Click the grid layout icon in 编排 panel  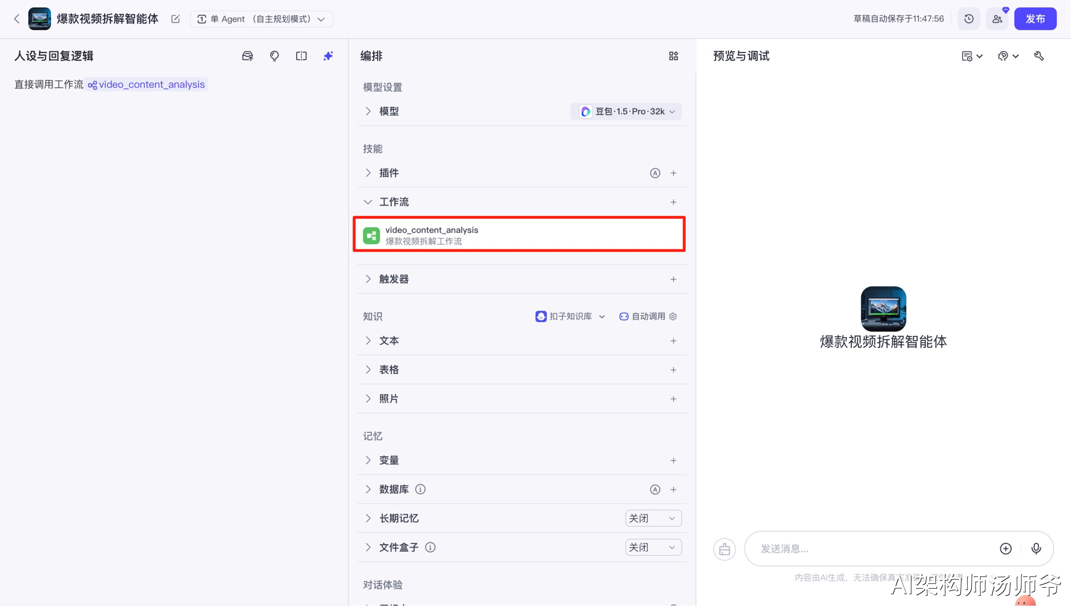(673, 56)
